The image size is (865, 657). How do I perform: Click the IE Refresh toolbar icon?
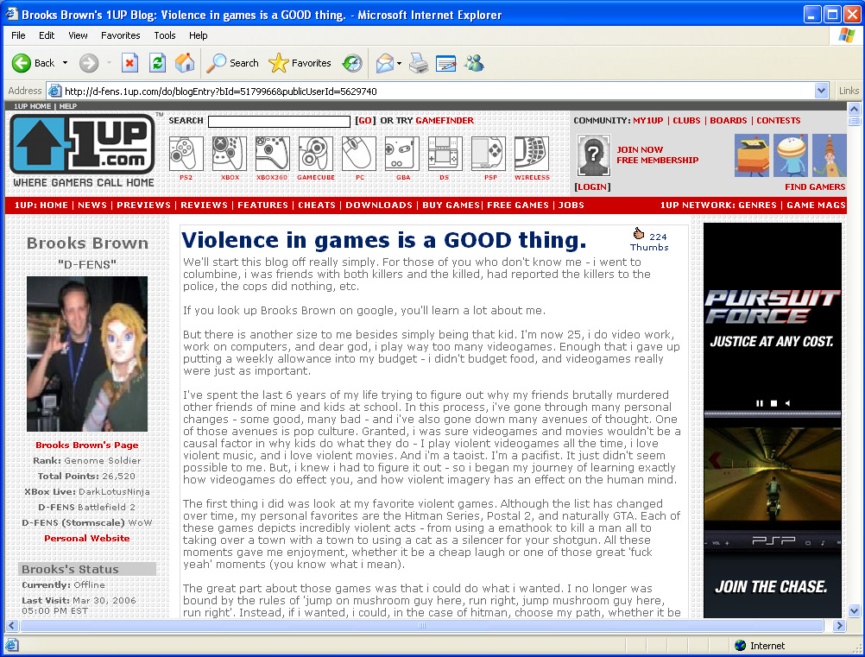[157, 63]
